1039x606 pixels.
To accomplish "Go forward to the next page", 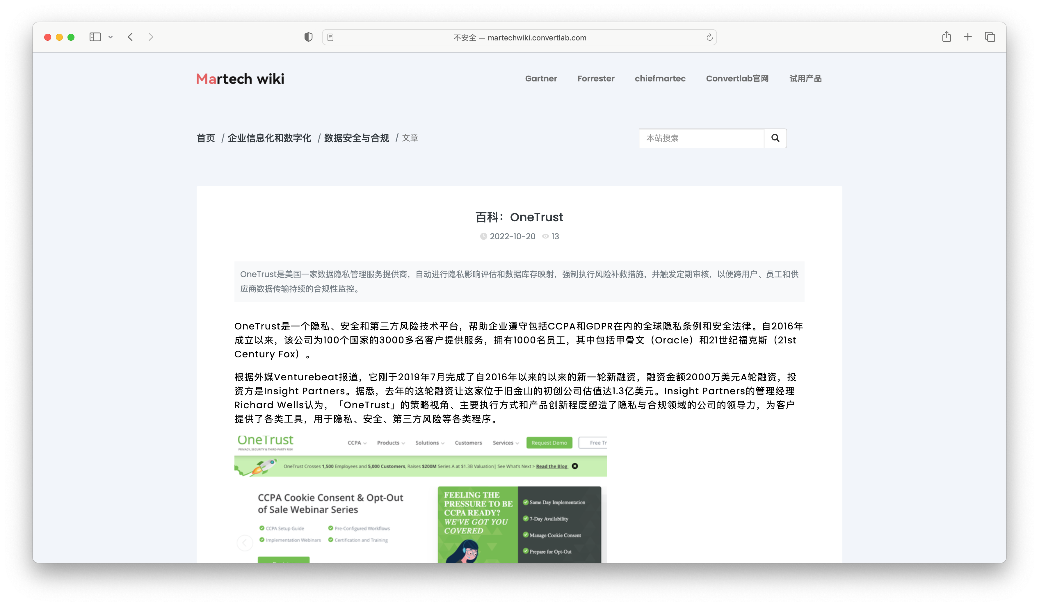I will coord(151,37).
